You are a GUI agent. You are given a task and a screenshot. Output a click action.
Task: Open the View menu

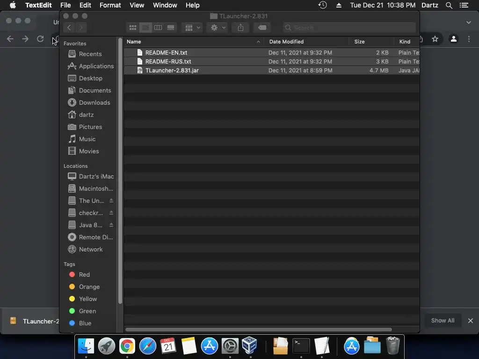[137, 5]
